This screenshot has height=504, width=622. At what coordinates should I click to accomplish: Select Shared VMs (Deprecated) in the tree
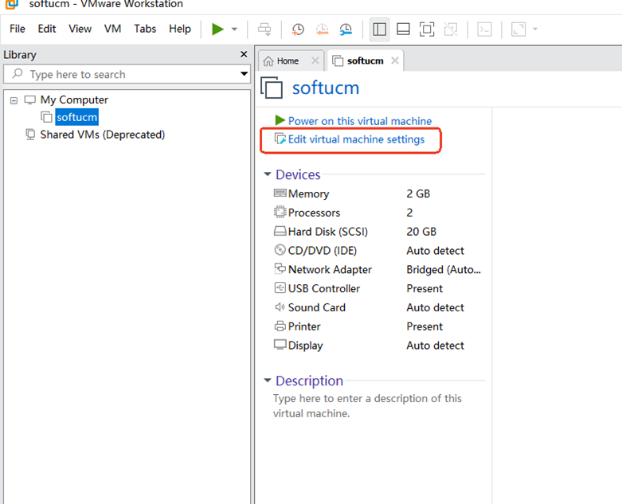tap(103, 135)
